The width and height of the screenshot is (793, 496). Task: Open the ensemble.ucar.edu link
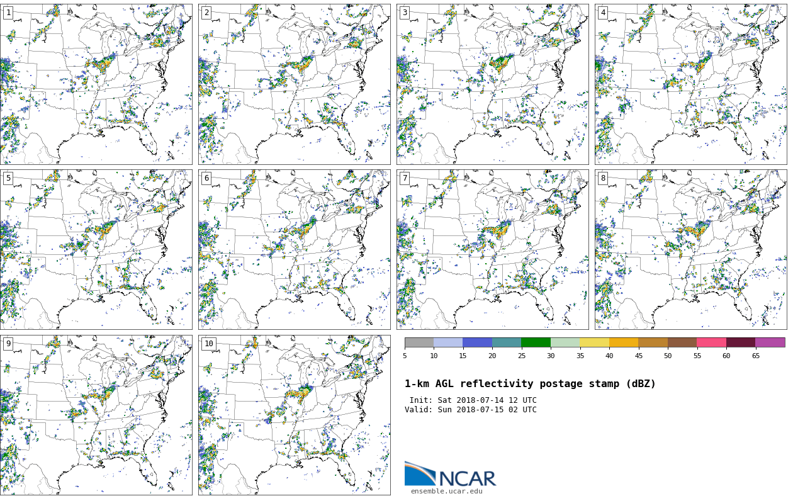pyautogui.click(x=446, y=492)
